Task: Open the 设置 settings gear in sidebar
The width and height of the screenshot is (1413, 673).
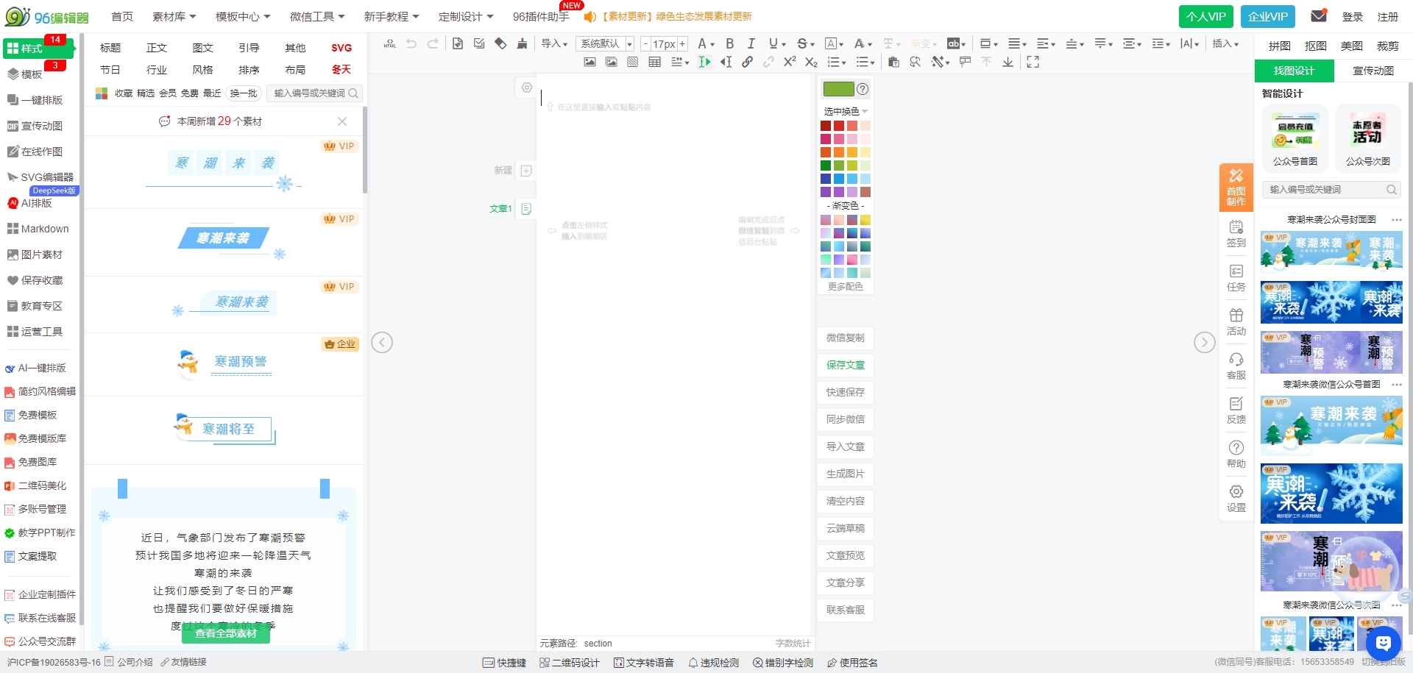Action: coord(1236,499)
